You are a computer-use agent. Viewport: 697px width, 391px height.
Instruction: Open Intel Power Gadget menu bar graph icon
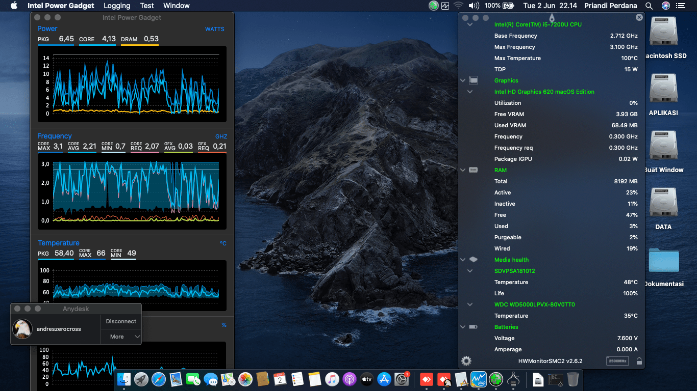point(445,6)
